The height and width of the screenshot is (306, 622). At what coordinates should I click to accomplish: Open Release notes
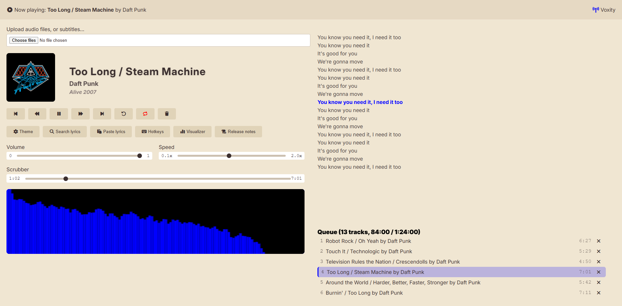pos(238,131)
